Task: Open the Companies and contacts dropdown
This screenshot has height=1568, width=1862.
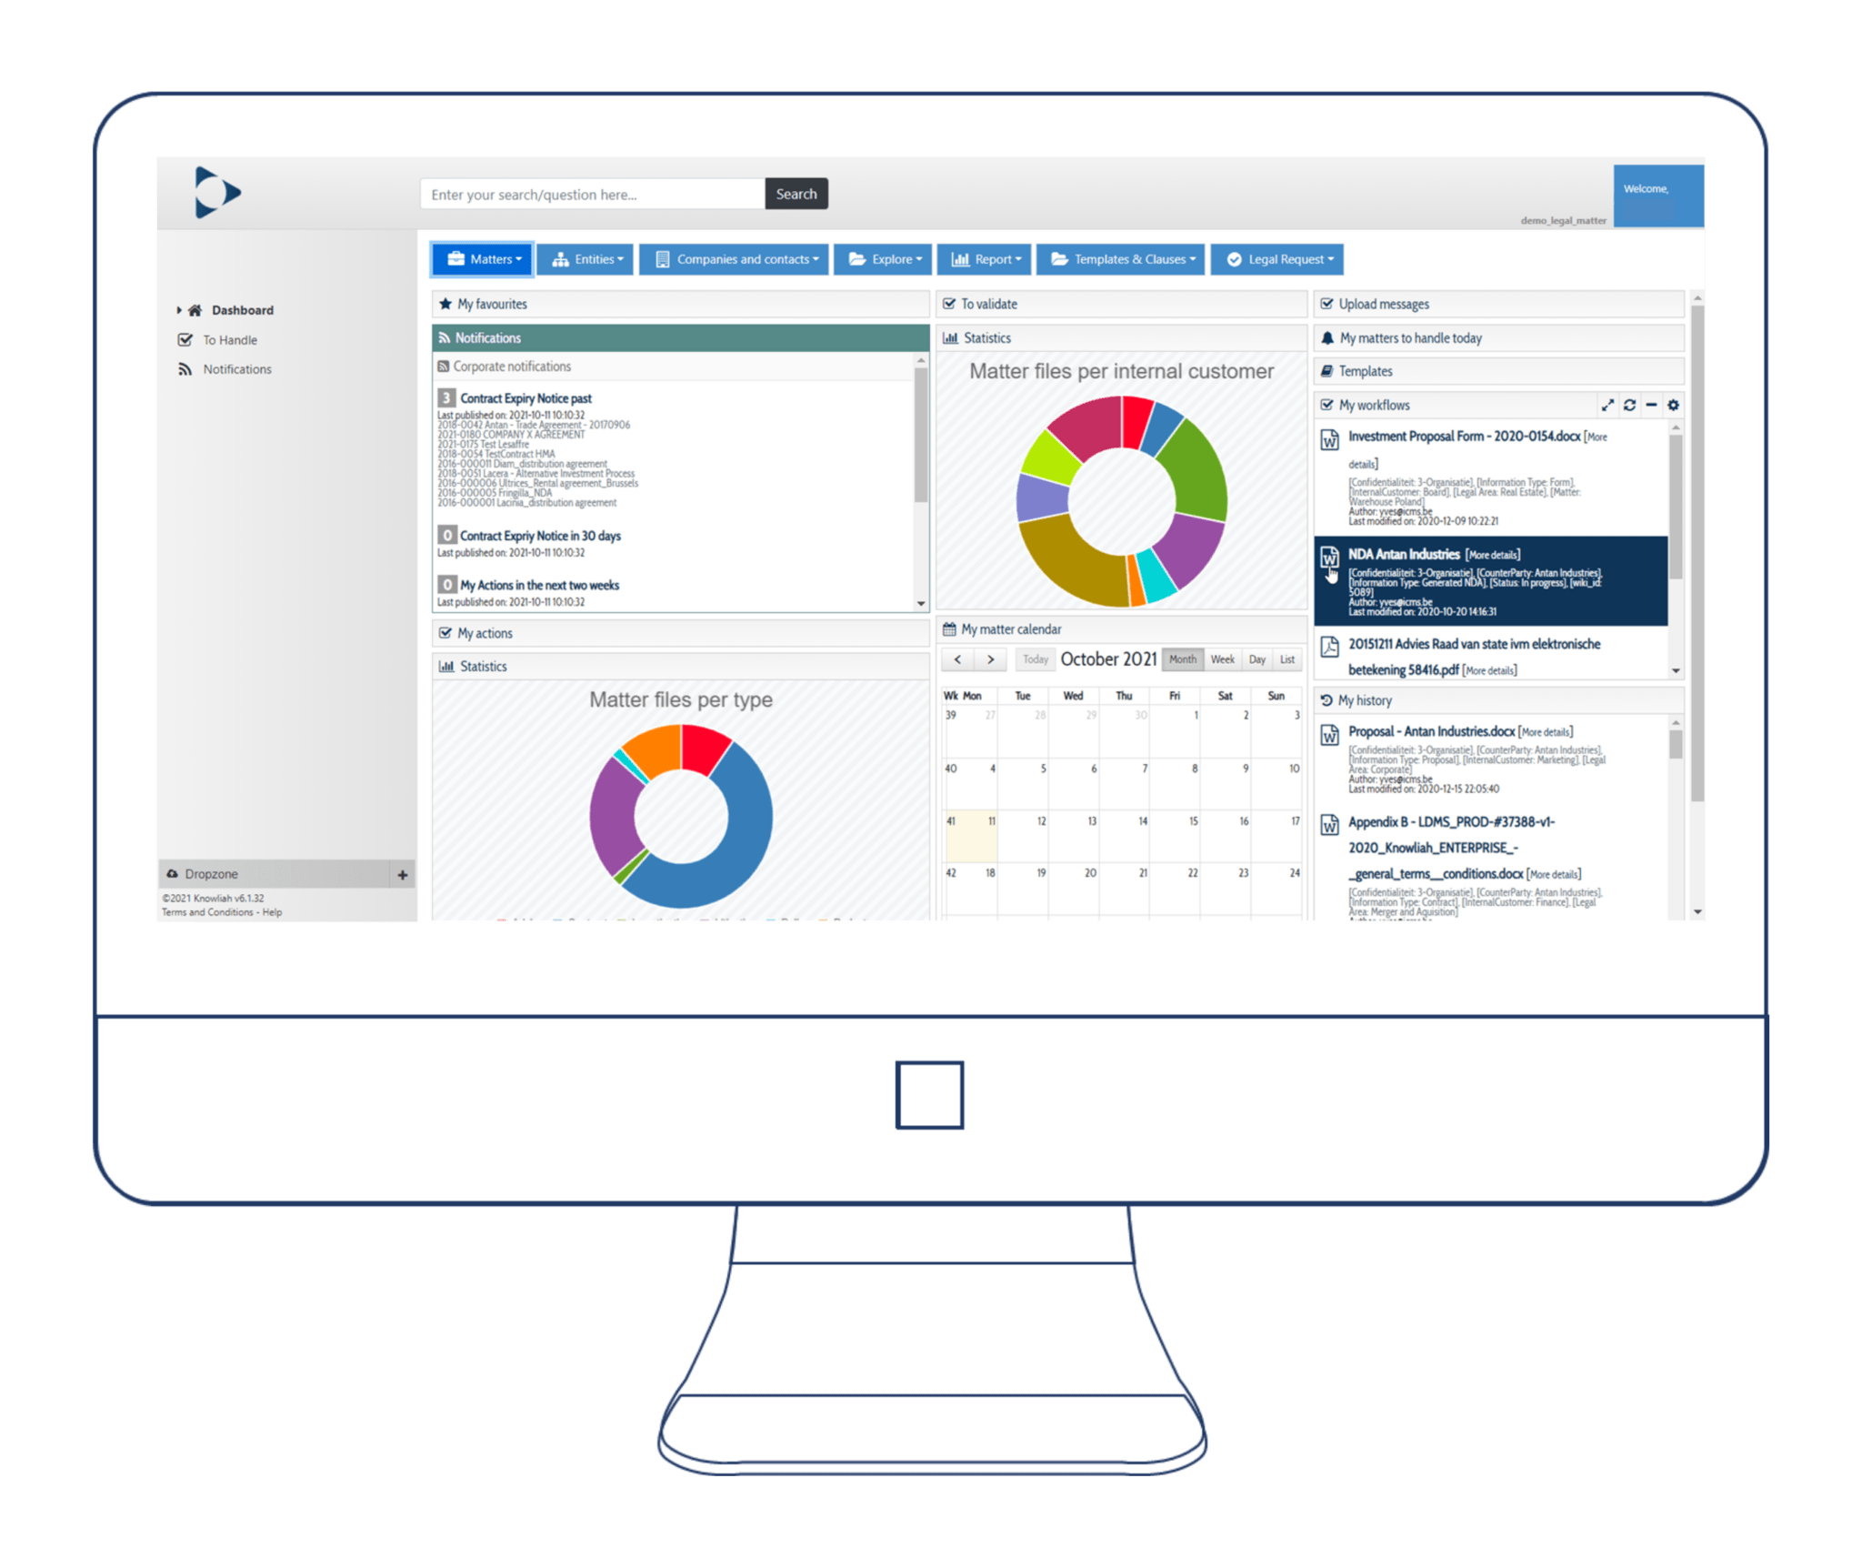Action: click(734, 259)
